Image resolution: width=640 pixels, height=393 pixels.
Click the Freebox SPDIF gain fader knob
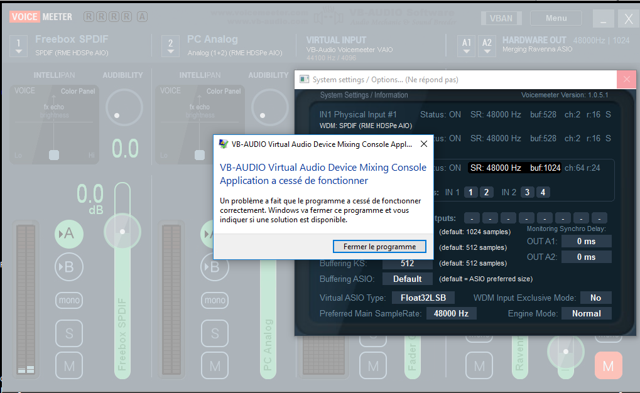pyautogui.click(x=122, y=232)
